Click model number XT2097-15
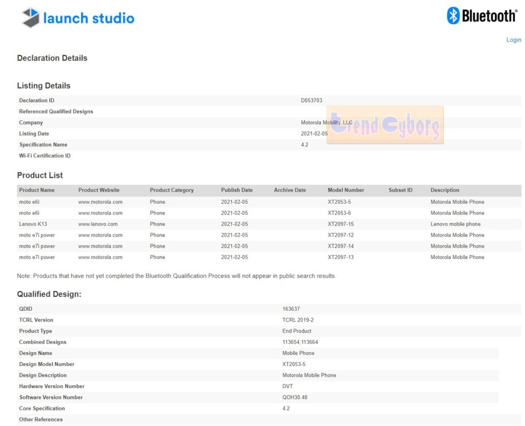This screenshot has height=426, width=525. [341, 224]
